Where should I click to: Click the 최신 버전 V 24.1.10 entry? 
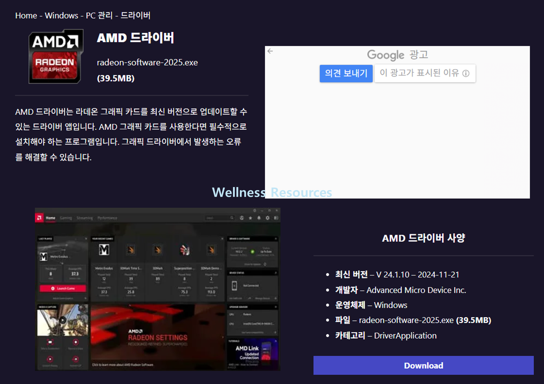[x=397, y=274]
